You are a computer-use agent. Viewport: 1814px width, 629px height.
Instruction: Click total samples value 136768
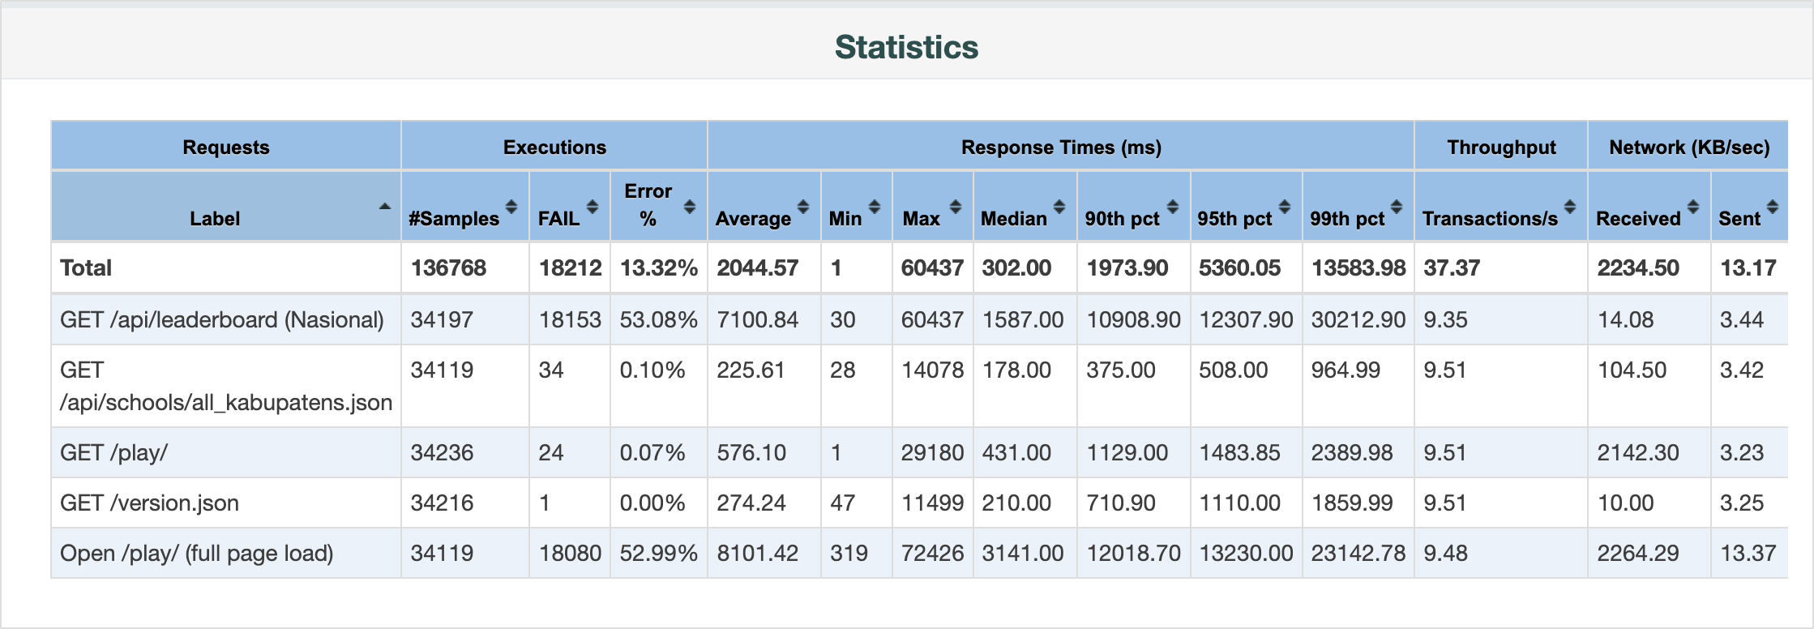(x=448, y=268)
